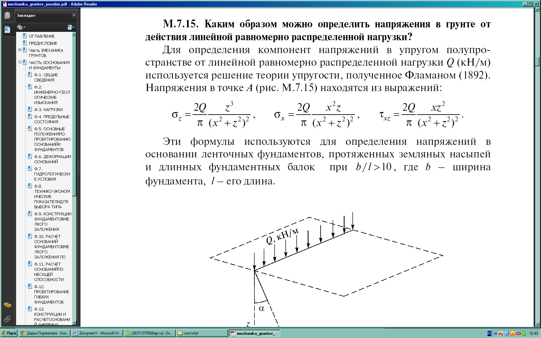Select the Bookmarks panel icon in sidebar
The width and height of the screenshot is (541, 338).
point(7,30)
